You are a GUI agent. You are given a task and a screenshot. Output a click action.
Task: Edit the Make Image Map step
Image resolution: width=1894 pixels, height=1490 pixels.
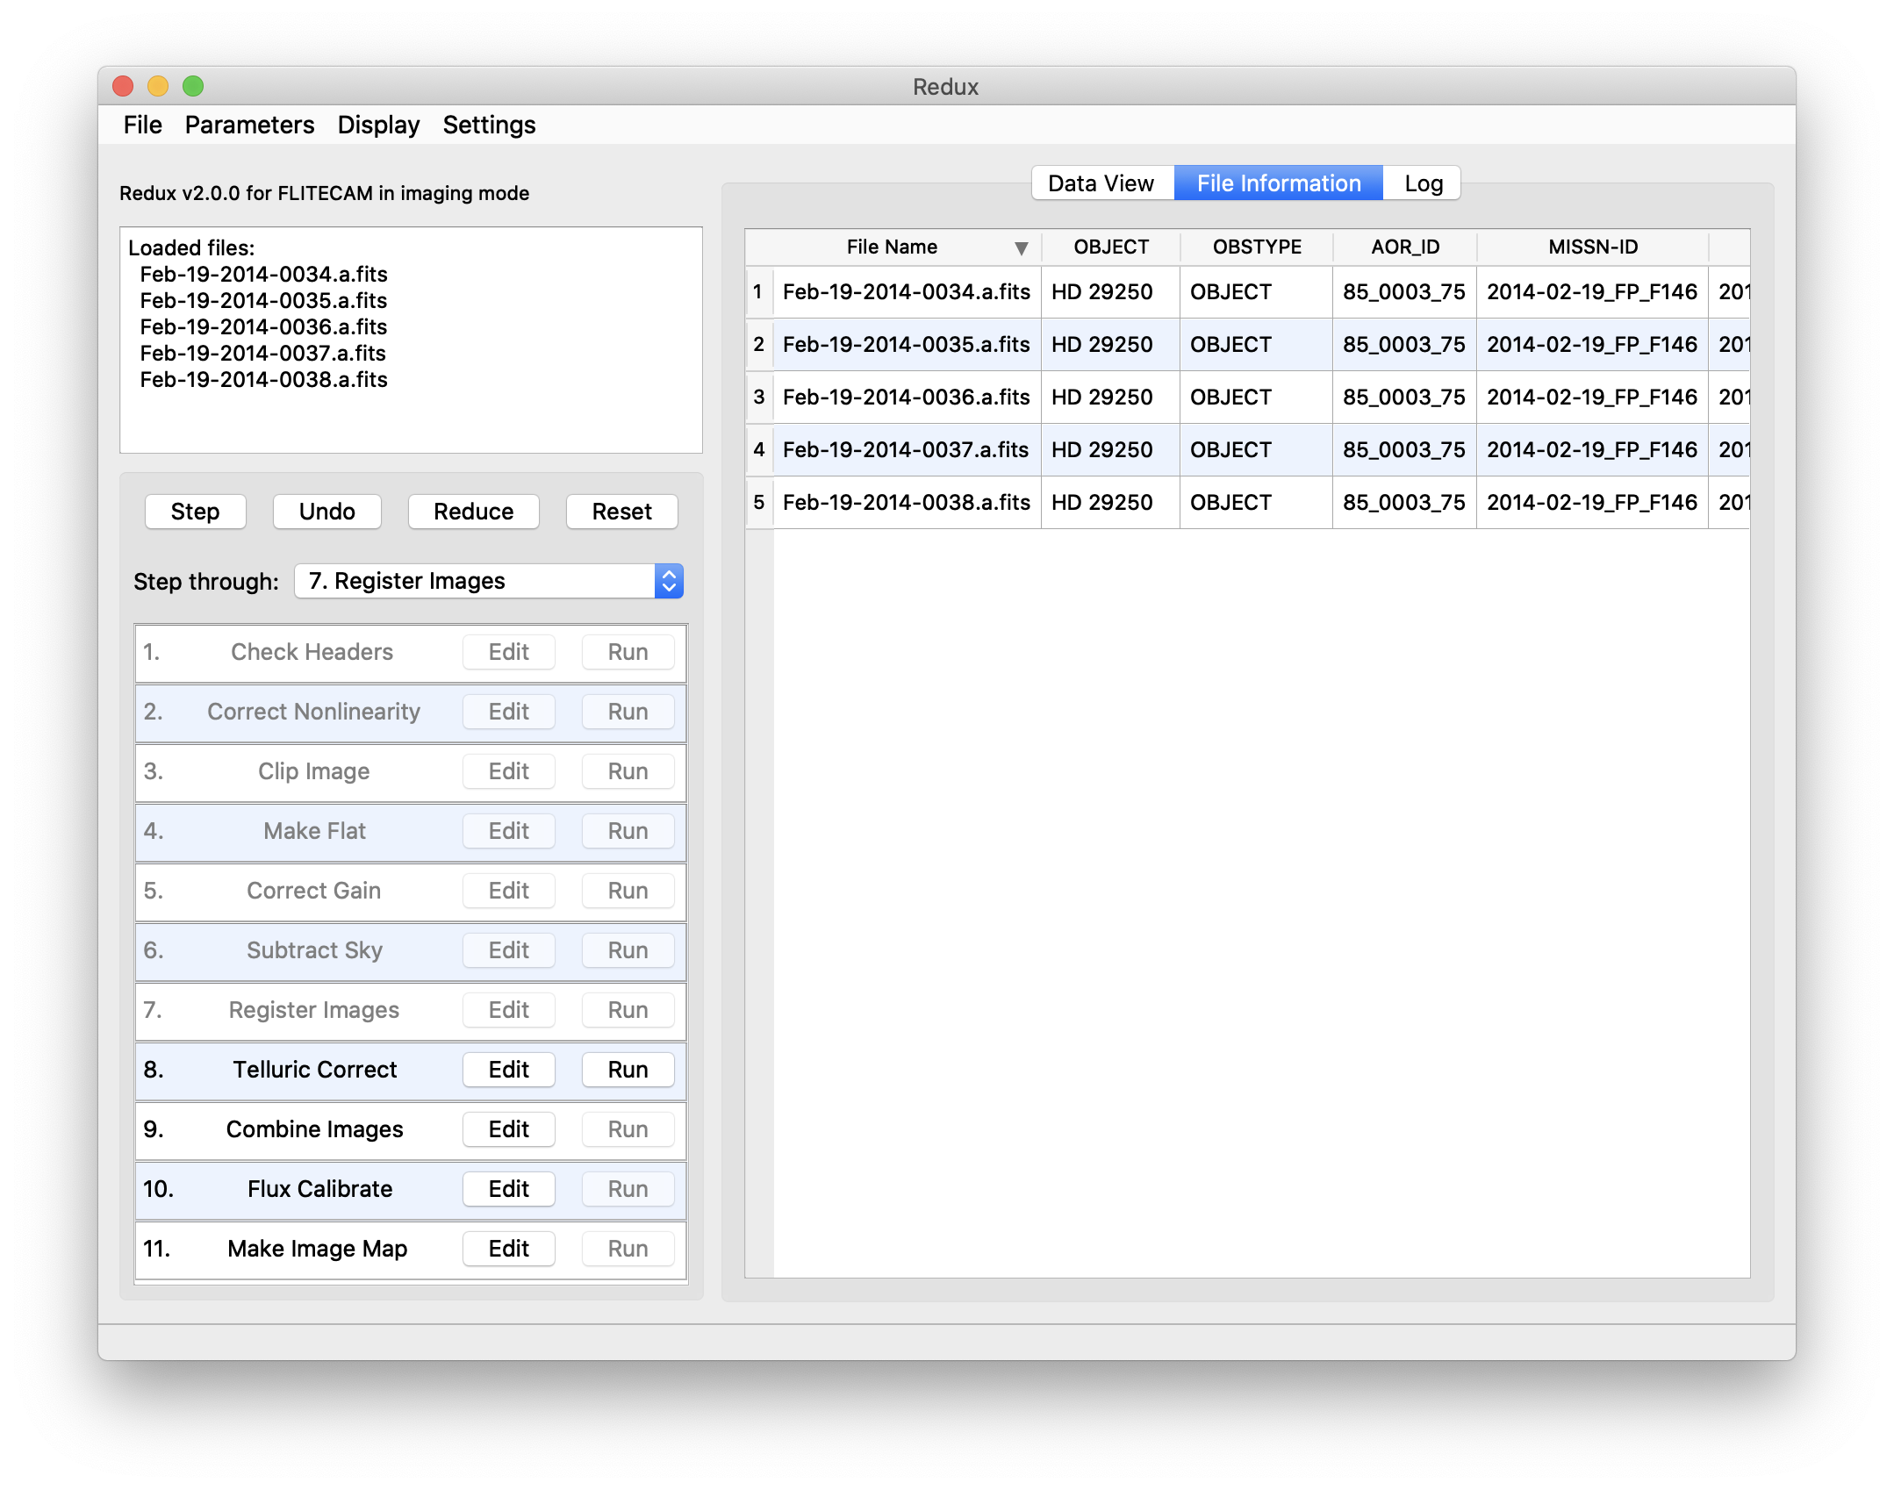(508, 1249)
